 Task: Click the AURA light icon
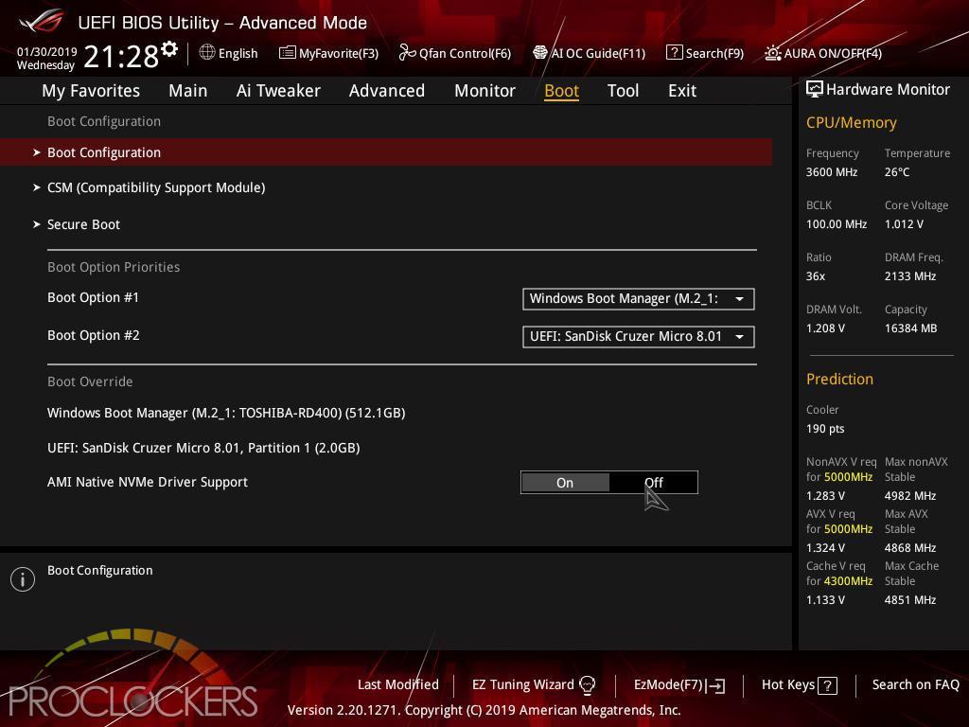(x=772, y=53)
